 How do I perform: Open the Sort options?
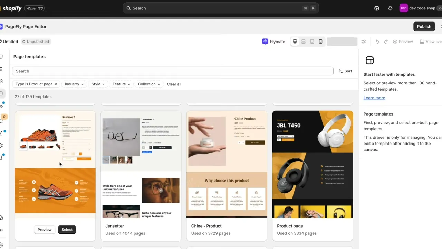tap(345, 71)
